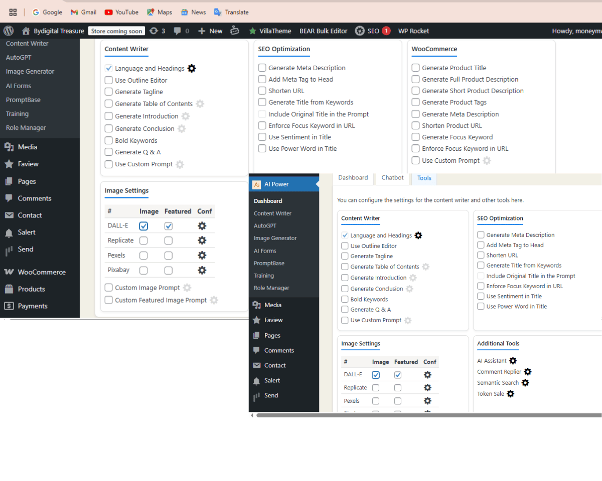The height and width of the screenshot is (481, 602).
Task: Open the Comment Replier settings gear
Action: [528, 372]
